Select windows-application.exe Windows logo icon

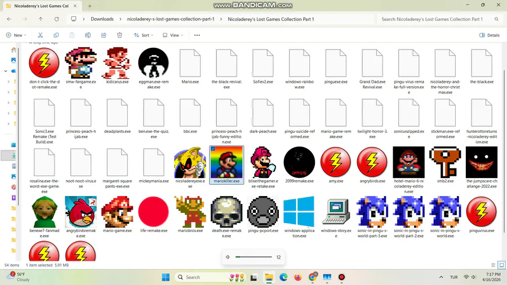(x=300, y=212)
